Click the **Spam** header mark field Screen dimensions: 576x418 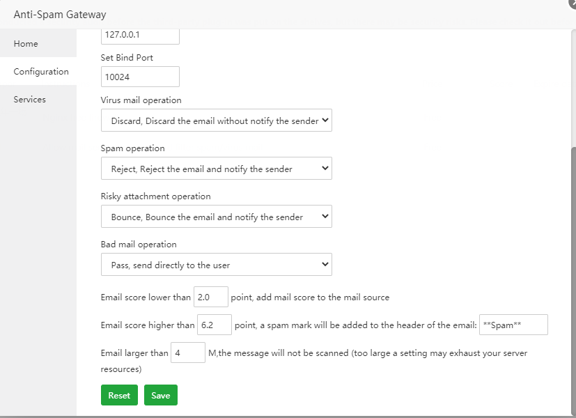[x=513, y=325]
